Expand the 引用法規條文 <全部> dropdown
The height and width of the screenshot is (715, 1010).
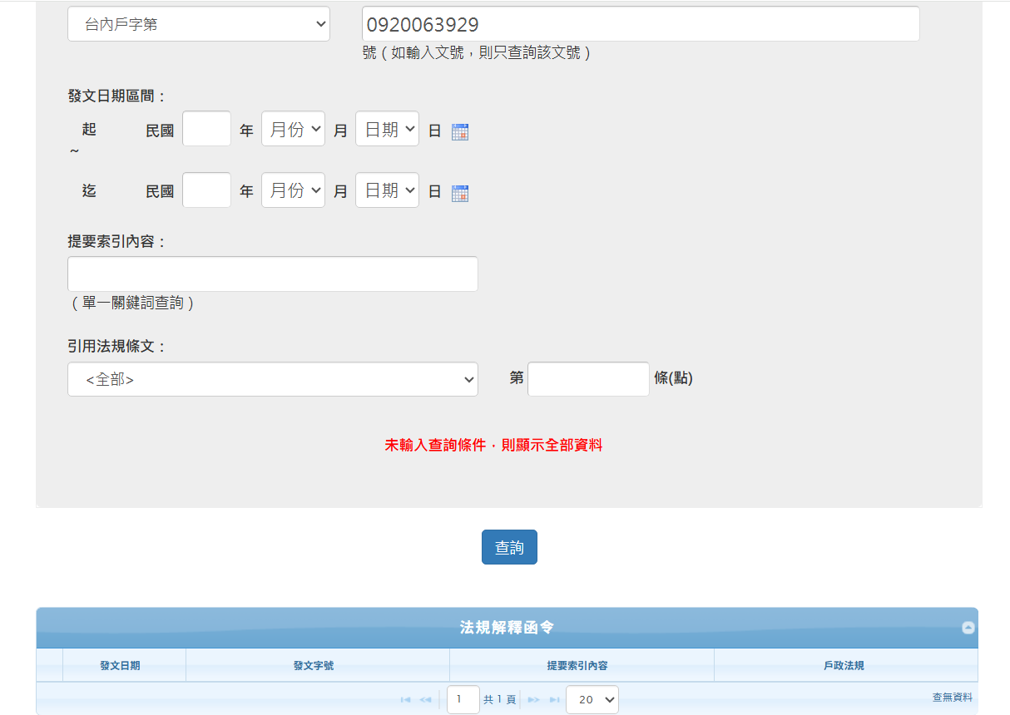pos(273,379)
